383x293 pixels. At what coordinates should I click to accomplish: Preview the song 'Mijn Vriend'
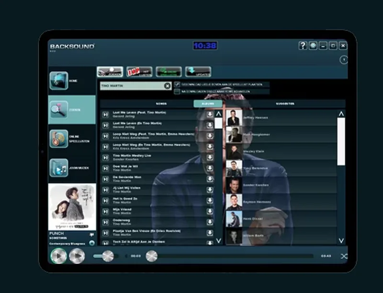(x=105, y=212)
